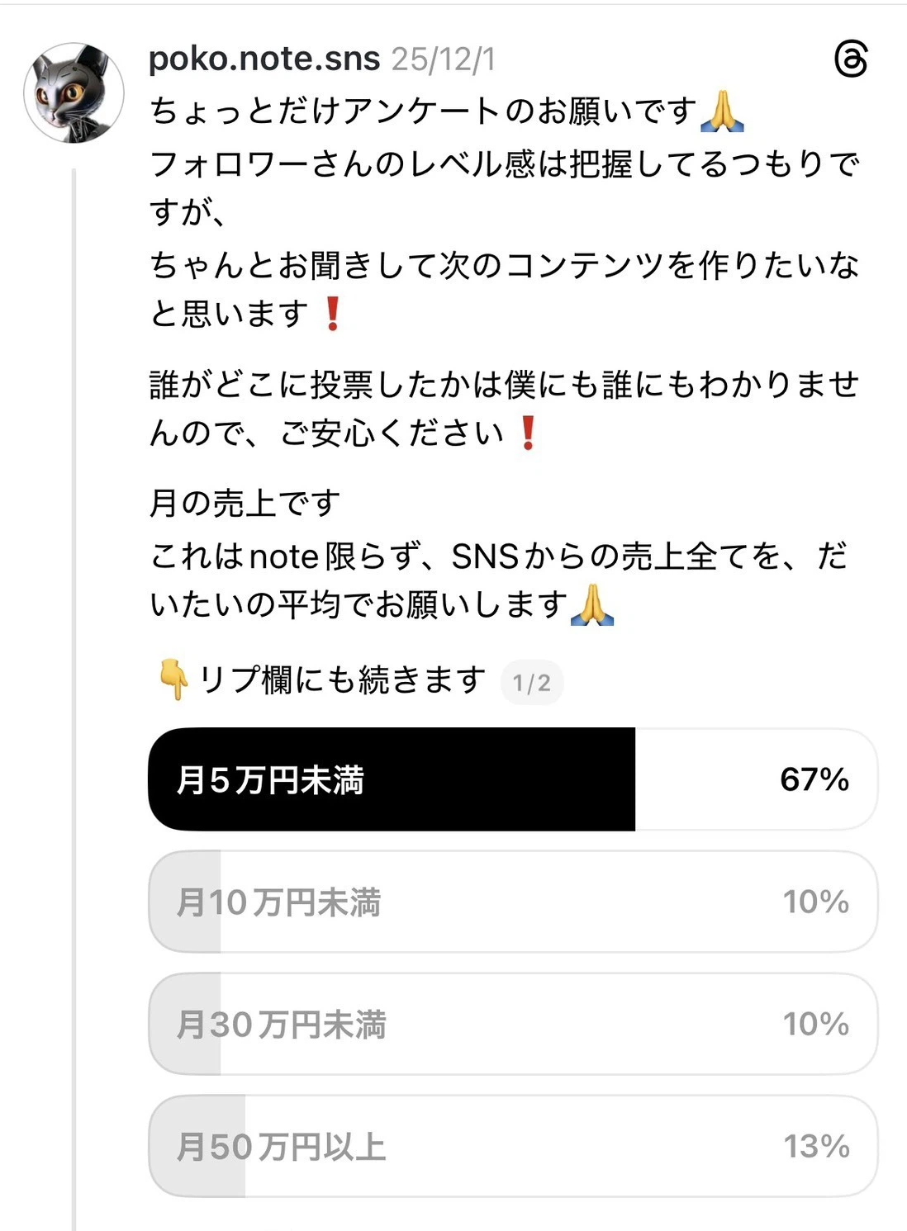
Task: Click the praying hands emoji after お願いです
Action: click(x=721, y=112)
